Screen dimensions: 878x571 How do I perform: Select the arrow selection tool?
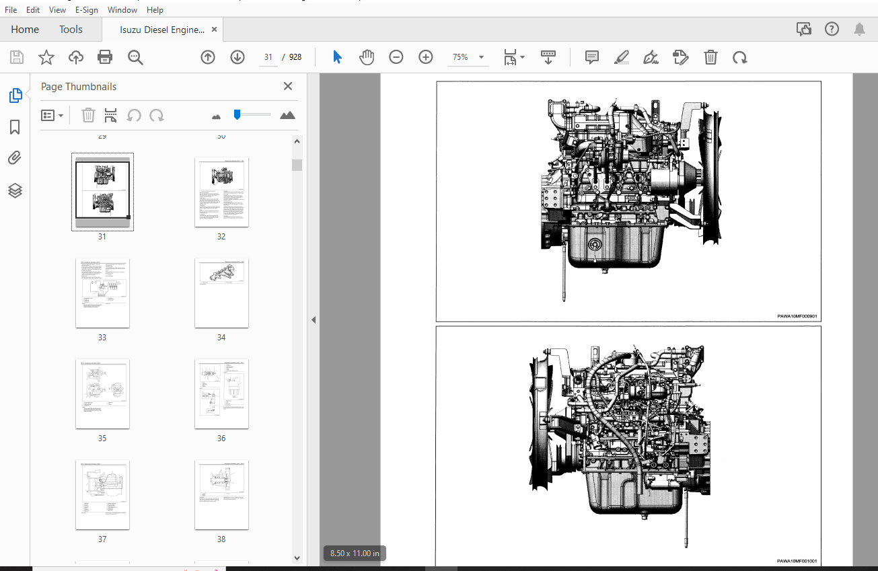[338, 57]
